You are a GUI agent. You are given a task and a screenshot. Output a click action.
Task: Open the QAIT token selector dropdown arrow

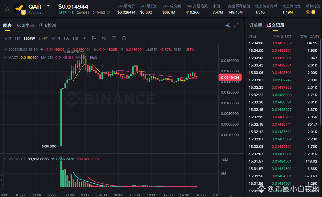click(48, 6)
